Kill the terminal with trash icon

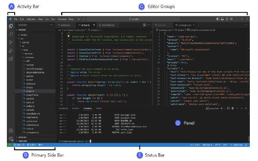[x=233, y=108]
